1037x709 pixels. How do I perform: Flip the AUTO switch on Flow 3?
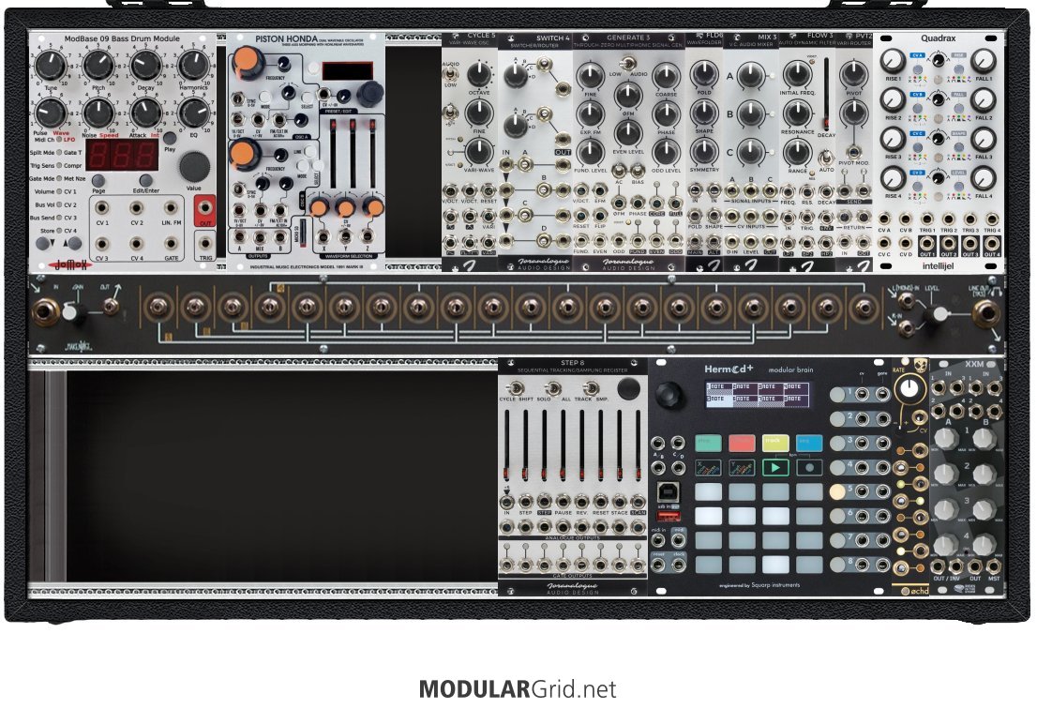(825, 158)
